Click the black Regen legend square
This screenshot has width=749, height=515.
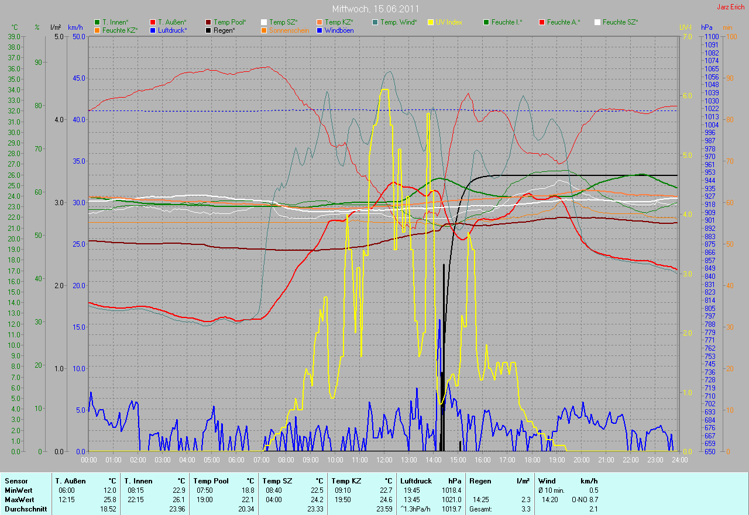coord(208,30)
